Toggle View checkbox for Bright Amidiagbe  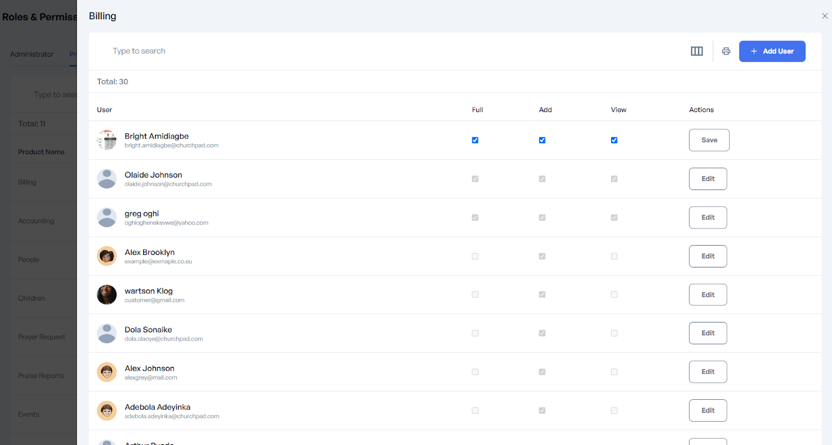tap(614, 140)
